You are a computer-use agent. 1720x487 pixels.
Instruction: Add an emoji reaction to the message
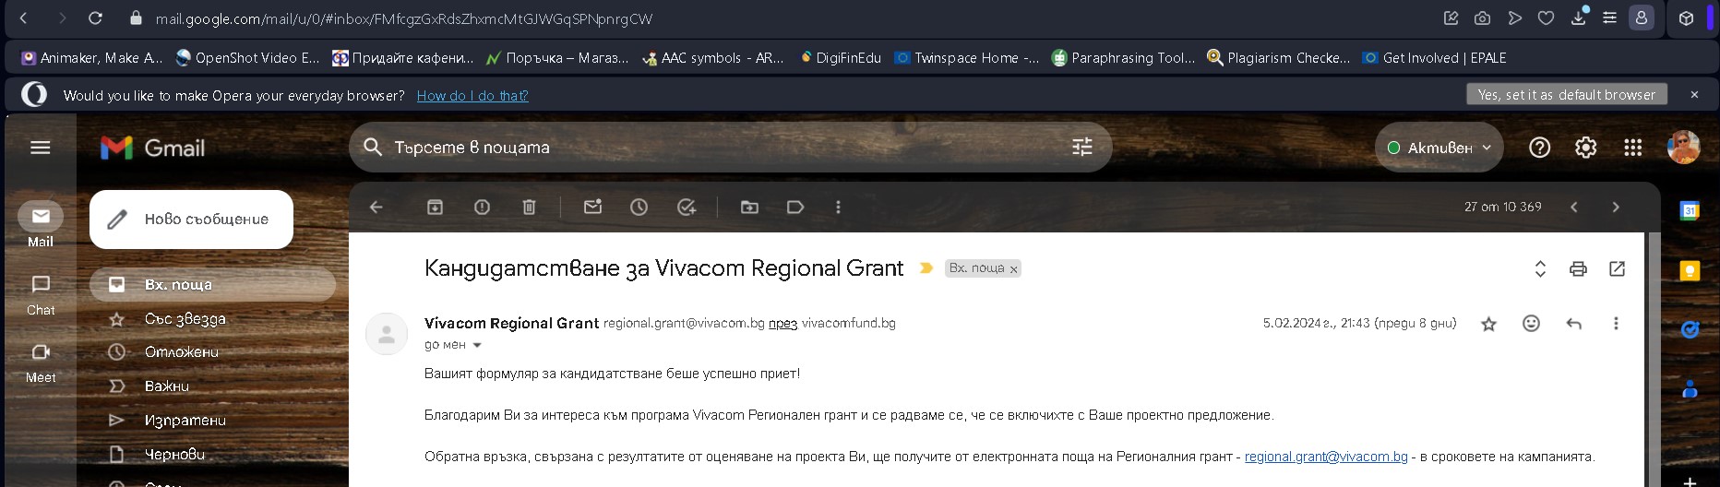click(x=1531, y=323)
